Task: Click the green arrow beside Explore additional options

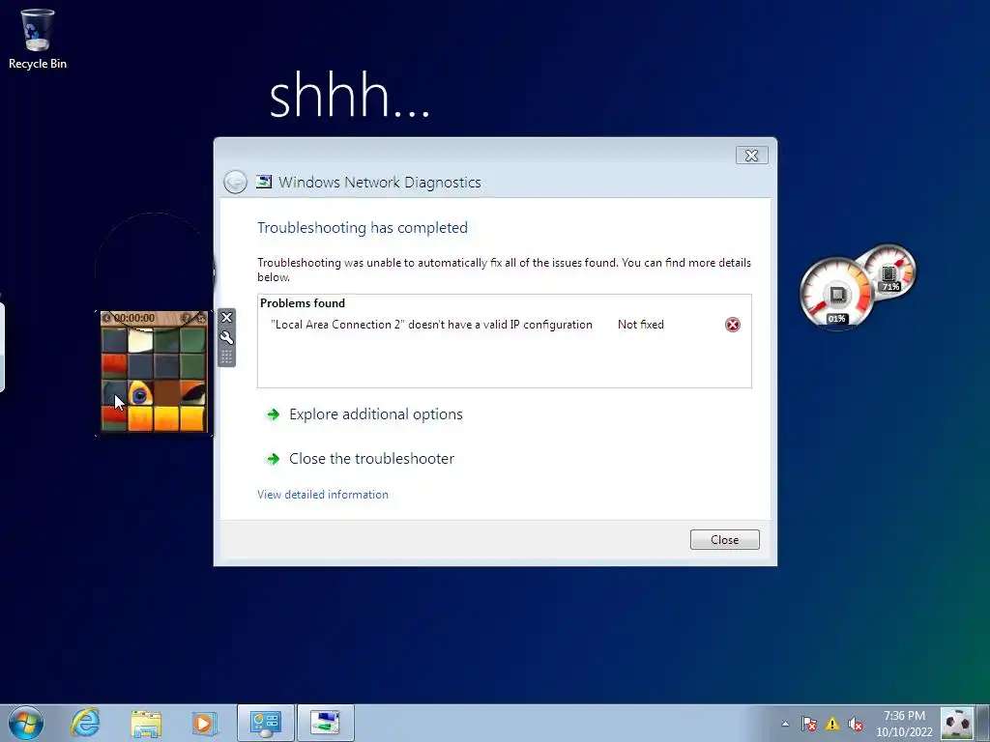Action: (x=273, y=414)
